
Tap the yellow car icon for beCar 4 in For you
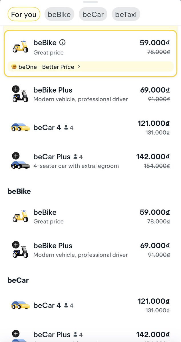pyautogui.click(x=20, y=127)
